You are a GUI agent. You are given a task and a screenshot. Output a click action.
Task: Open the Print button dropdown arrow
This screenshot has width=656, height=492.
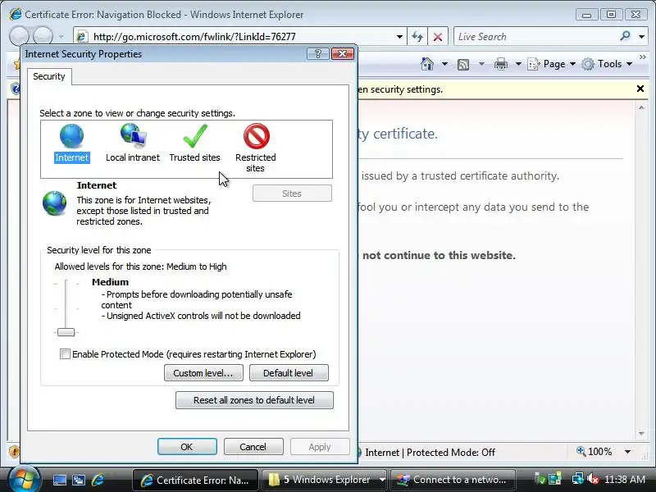tap(518, 64)
